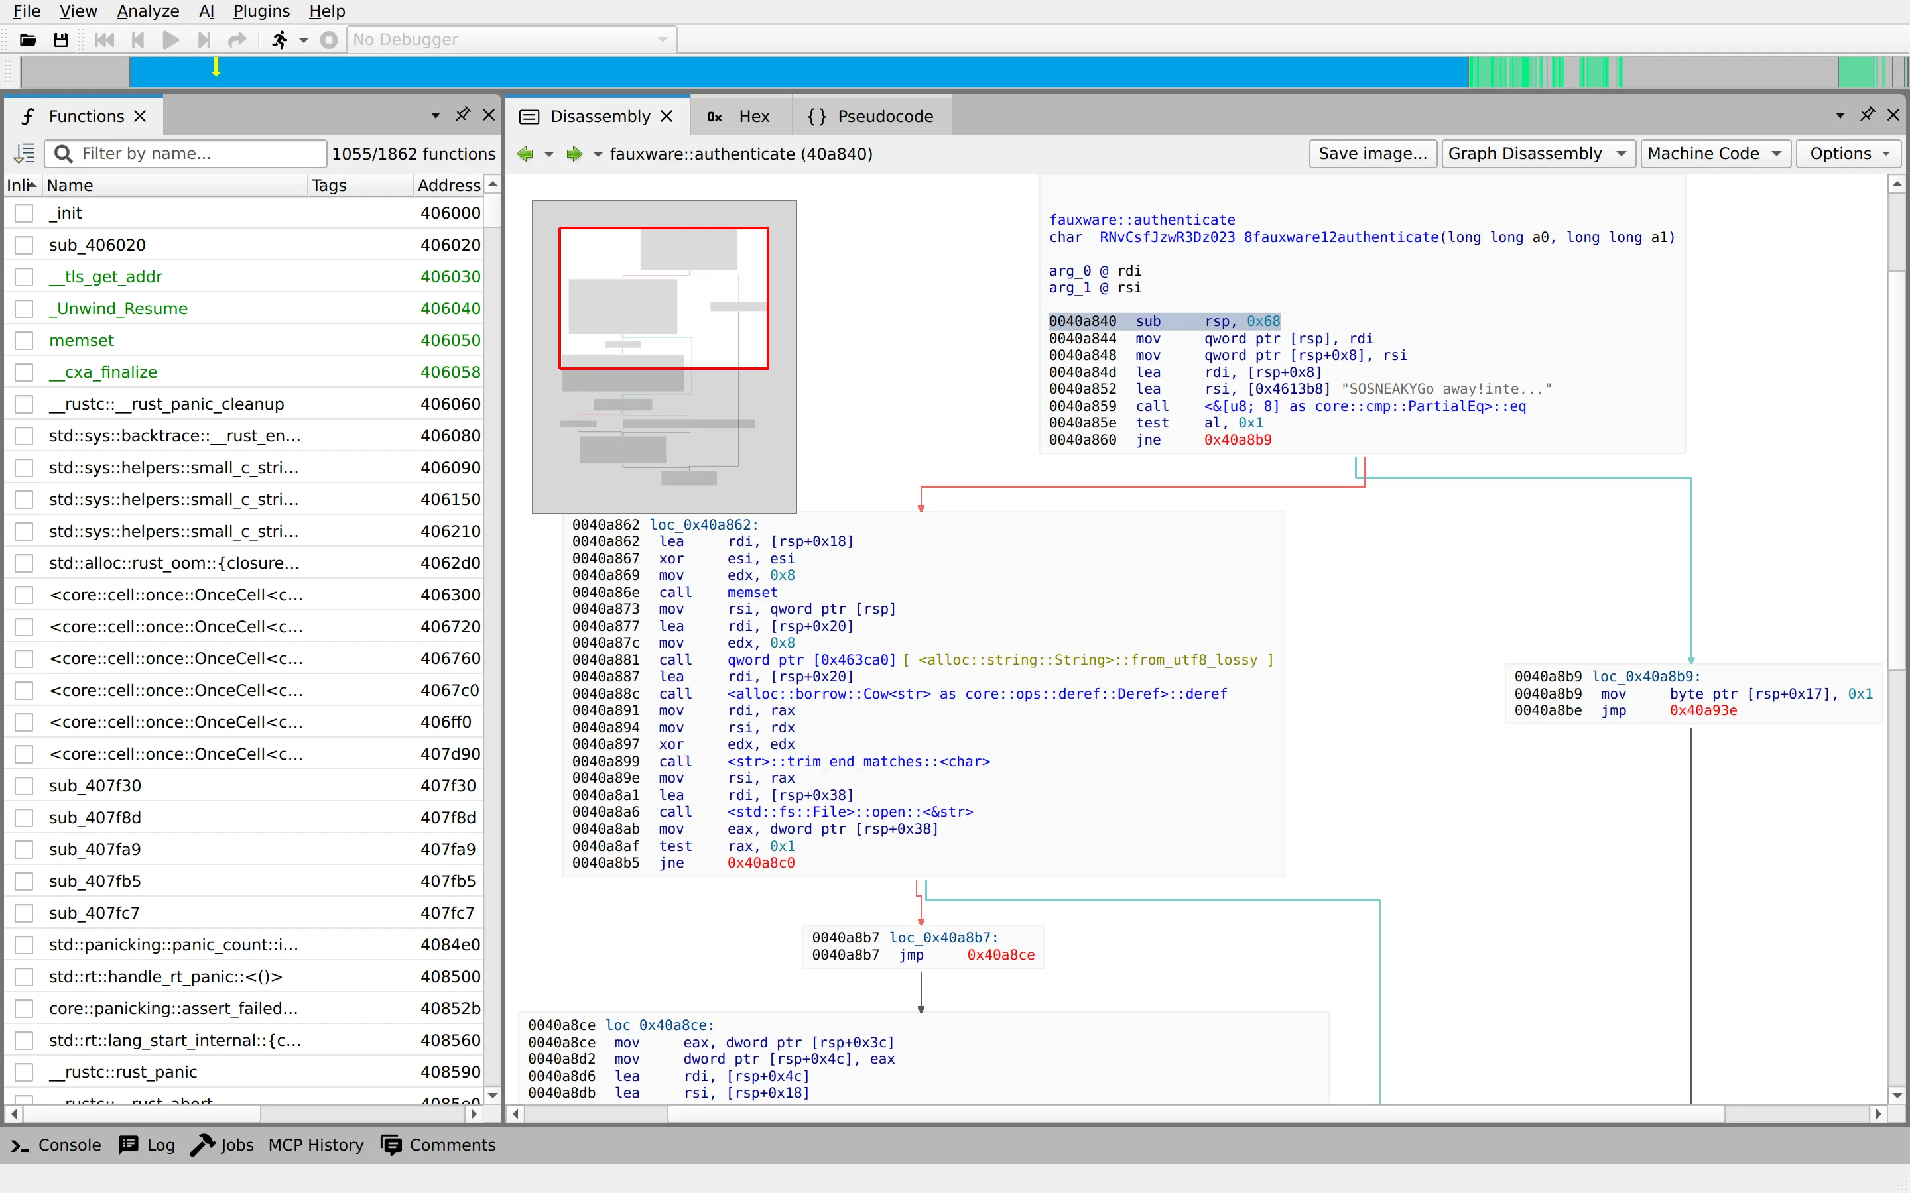
Task: Open the Console panel
Action: pyautogui.click(x=56, y=1145)
